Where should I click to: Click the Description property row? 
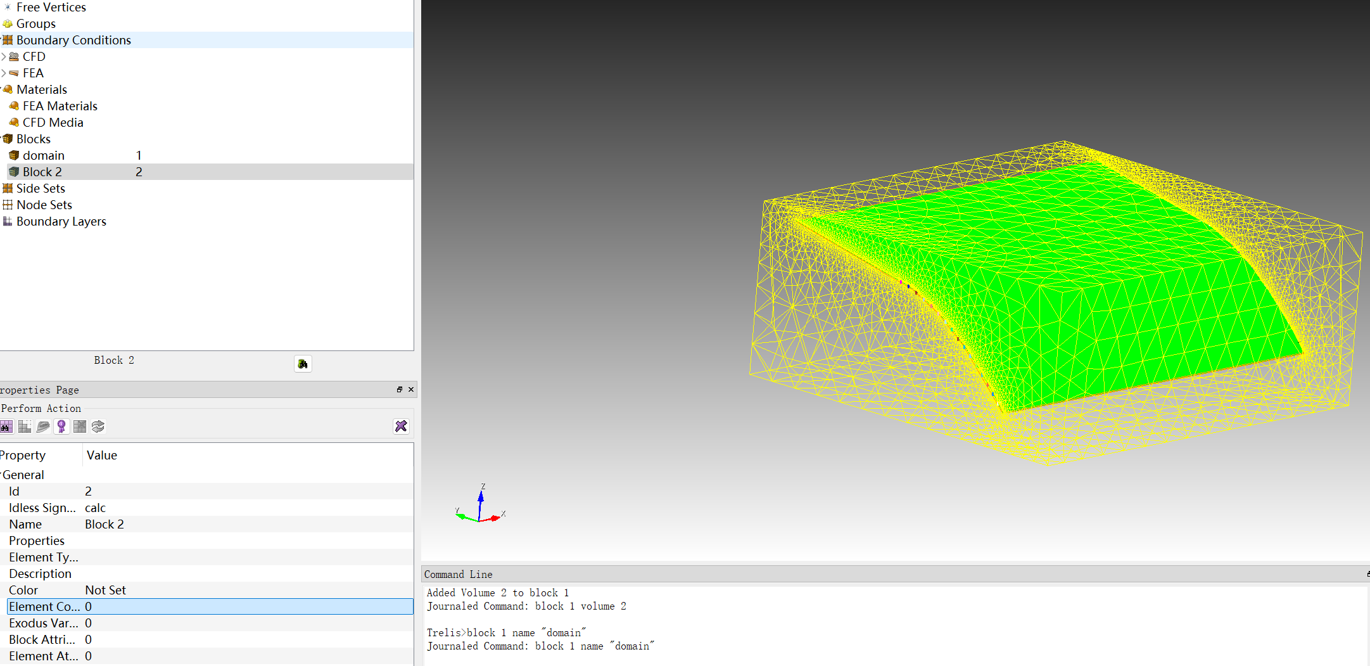coord(206,573)
